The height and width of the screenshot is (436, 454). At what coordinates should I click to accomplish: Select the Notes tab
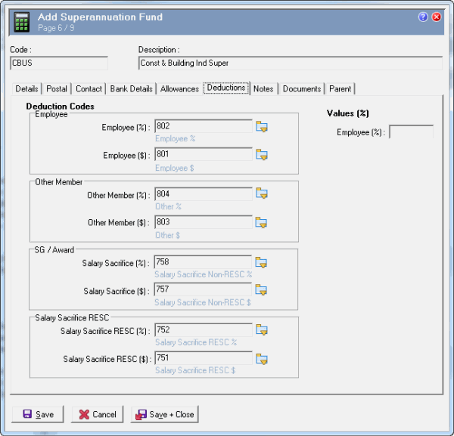[x=263, y=89]
